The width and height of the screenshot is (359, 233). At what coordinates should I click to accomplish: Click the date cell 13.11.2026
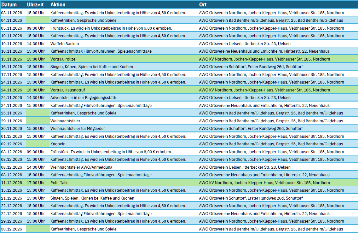12,59
